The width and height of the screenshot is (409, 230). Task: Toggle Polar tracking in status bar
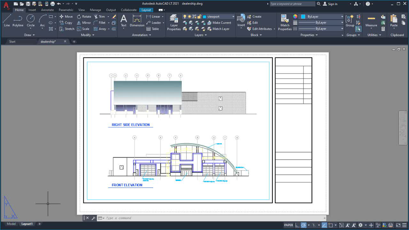point(304,225)
